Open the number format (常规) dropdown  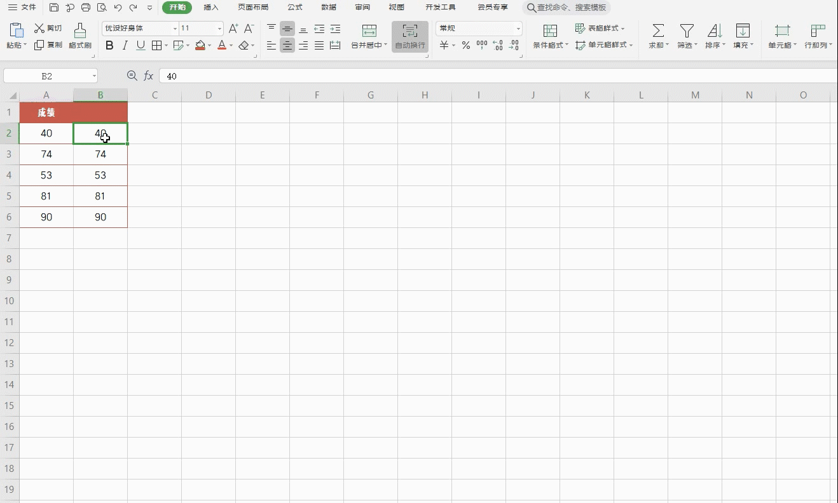tap(518, 29)
